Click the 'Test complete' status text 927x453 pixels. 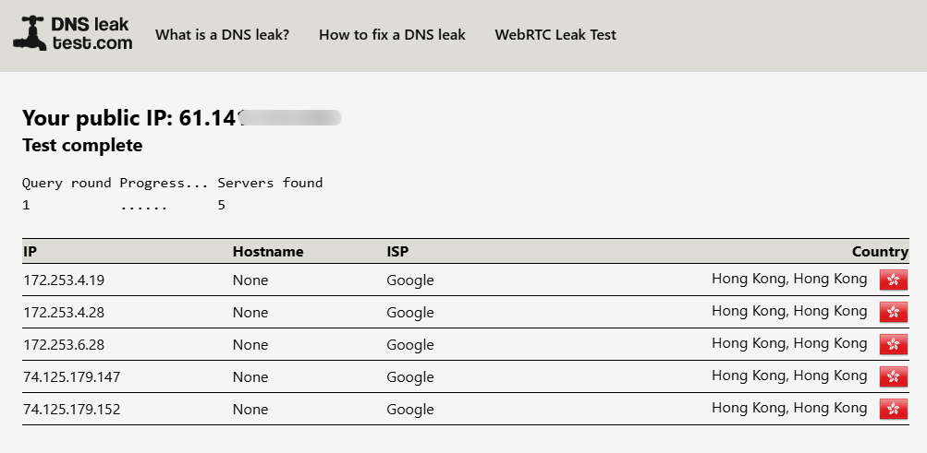(82, 146)
